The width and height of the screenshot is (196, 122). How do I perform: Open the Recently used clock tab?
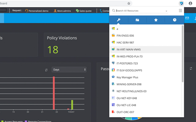(x=175, y=20)
